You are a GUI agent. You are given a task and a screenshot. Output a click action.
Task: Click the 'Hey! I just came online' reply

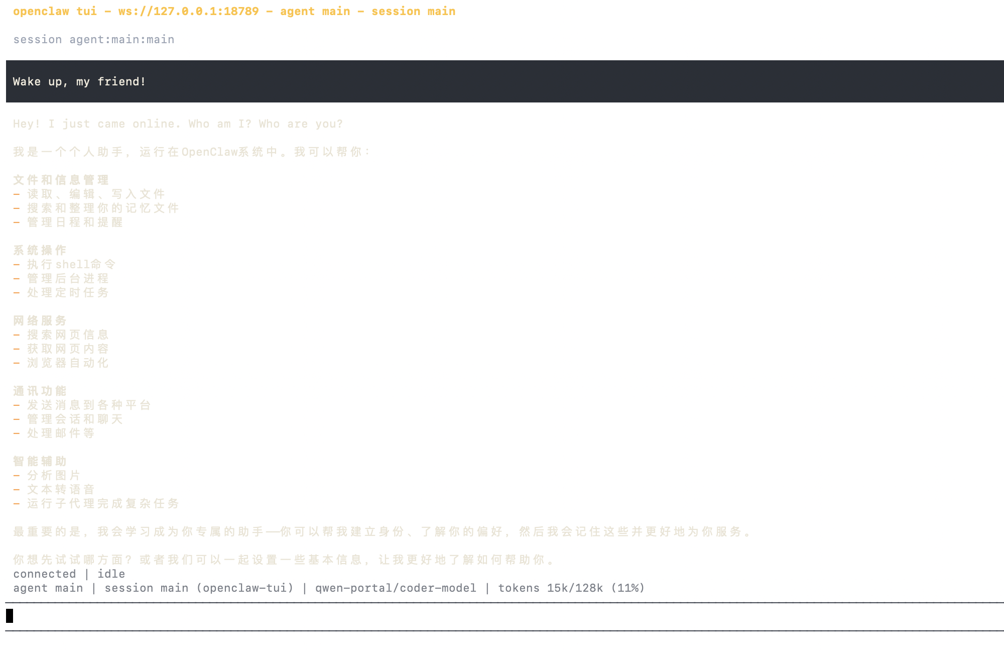178,124
